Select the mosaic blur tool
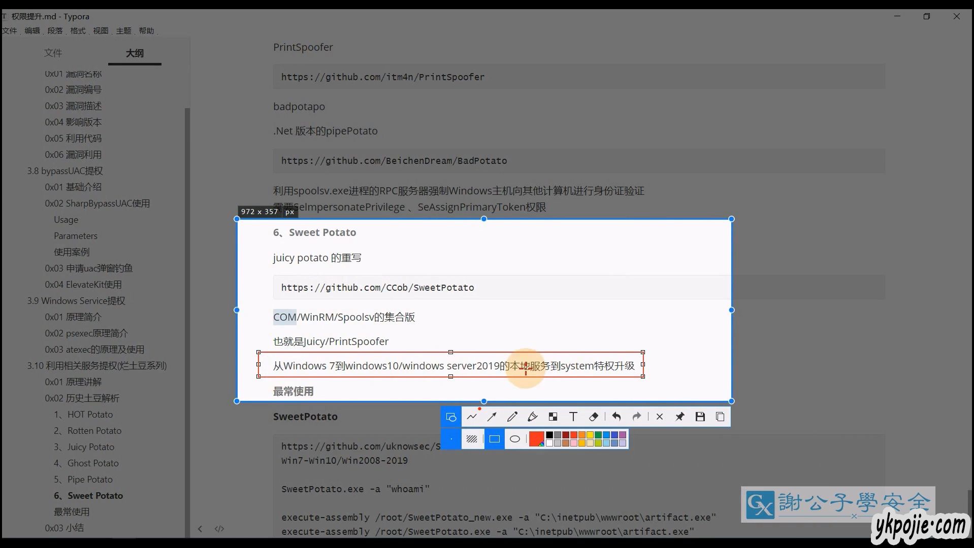Image resolution: width=974 pixels, height=548 pixels. pos(553,417)
